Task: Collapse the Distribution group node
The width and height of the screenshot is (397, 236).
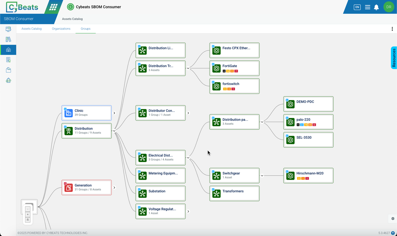Action: 114,131
